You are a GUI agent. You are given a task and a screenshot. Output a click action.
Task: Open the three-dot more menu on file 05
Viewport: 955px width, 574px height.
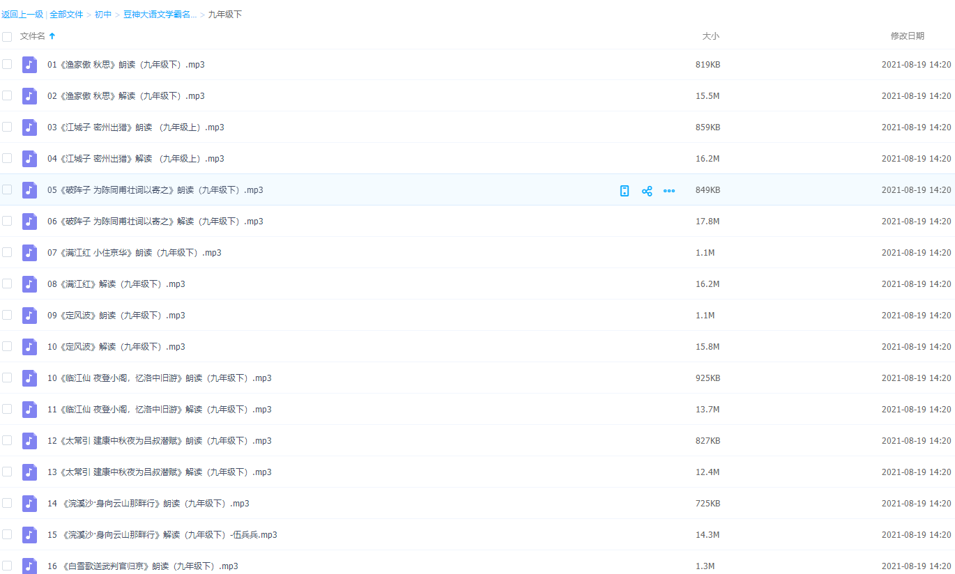coord(669,191)
